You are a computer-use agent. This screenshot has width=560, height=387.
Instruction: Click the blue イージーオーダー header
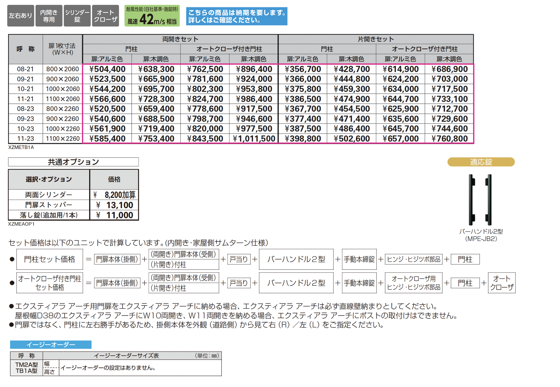click(51, 344)
